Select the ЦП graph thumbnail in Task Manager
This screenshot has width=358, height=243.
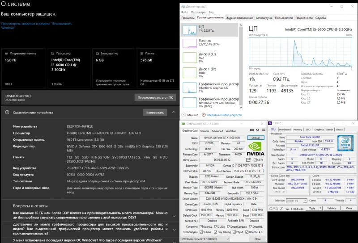[189, 29]
